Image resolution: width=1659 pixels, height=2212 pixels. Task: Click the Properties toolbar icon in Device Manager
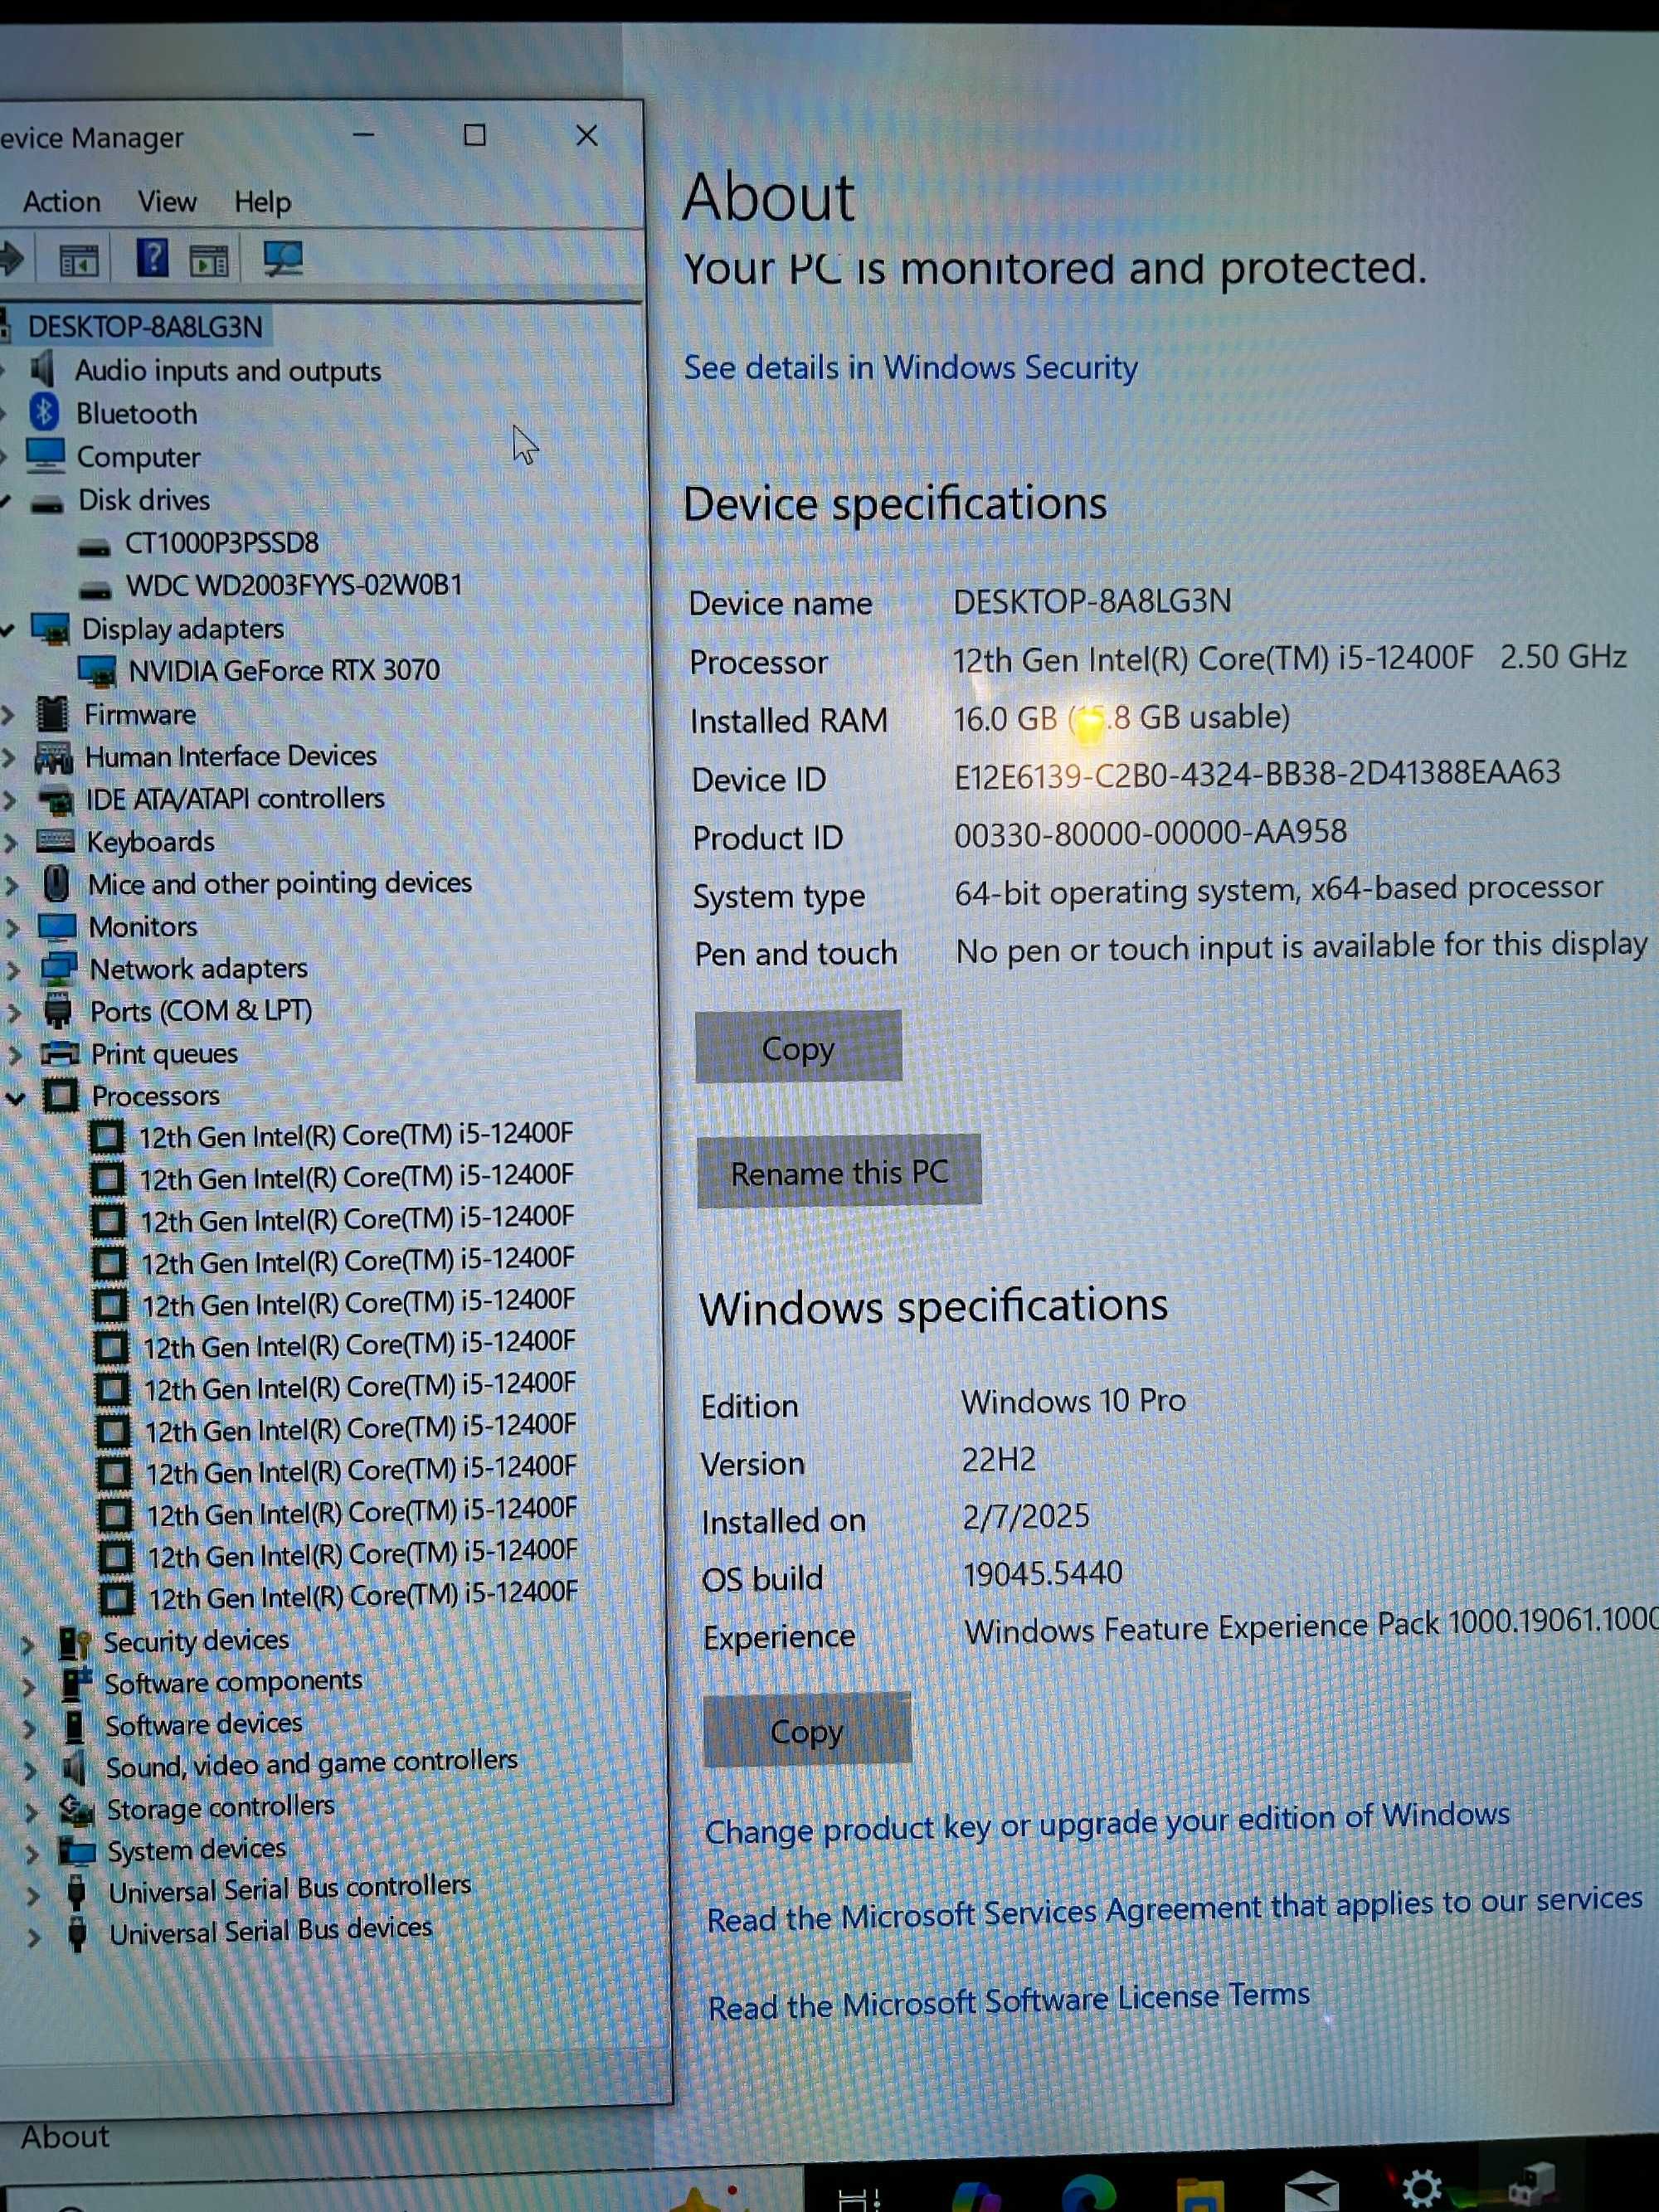coord(79,261)
